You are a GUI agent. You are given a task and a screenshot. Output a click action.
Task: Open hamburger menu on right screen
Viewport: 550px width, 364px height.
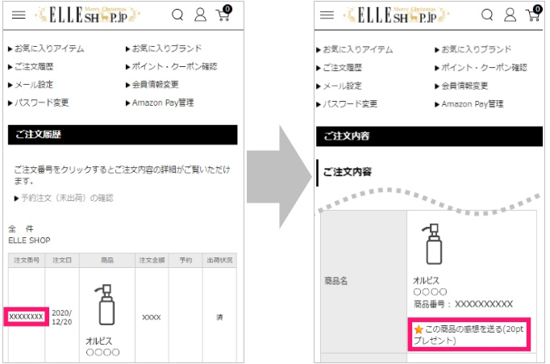[327, 15]
